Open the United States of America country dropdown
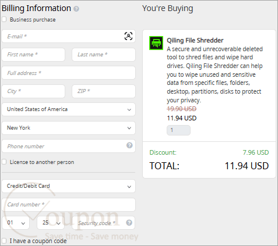This screenshot has height=246, width=278. pos(68,109)
